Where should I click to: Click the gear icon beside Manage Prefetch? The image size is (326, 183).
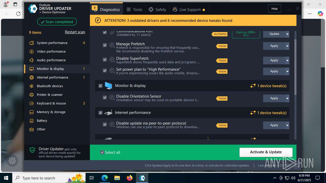(x=112, y=45)
